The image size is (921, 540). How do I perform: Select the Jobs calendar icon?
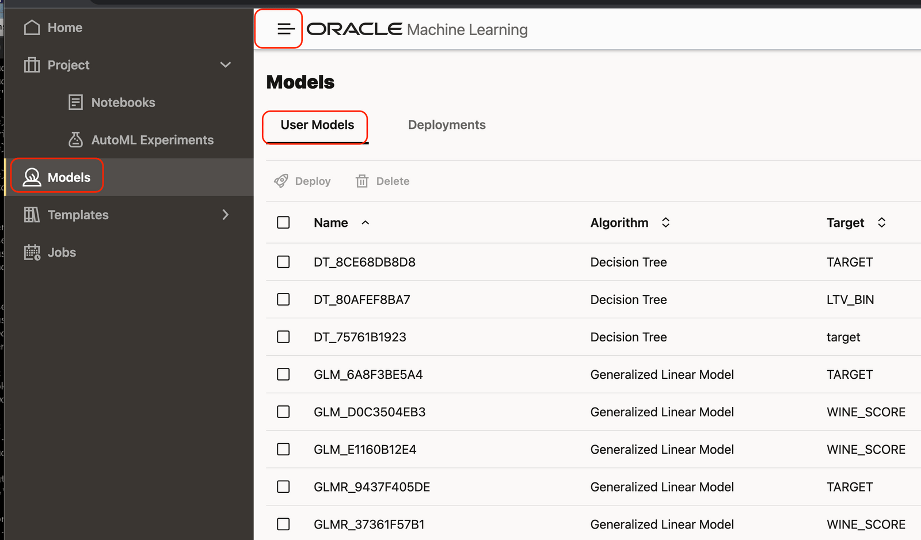click(32, 252)
